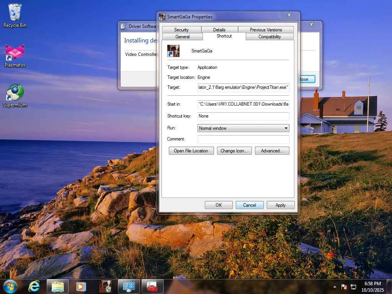Click the 'Engine' target location value
This screenshot has width=392, height=294.
204,77
